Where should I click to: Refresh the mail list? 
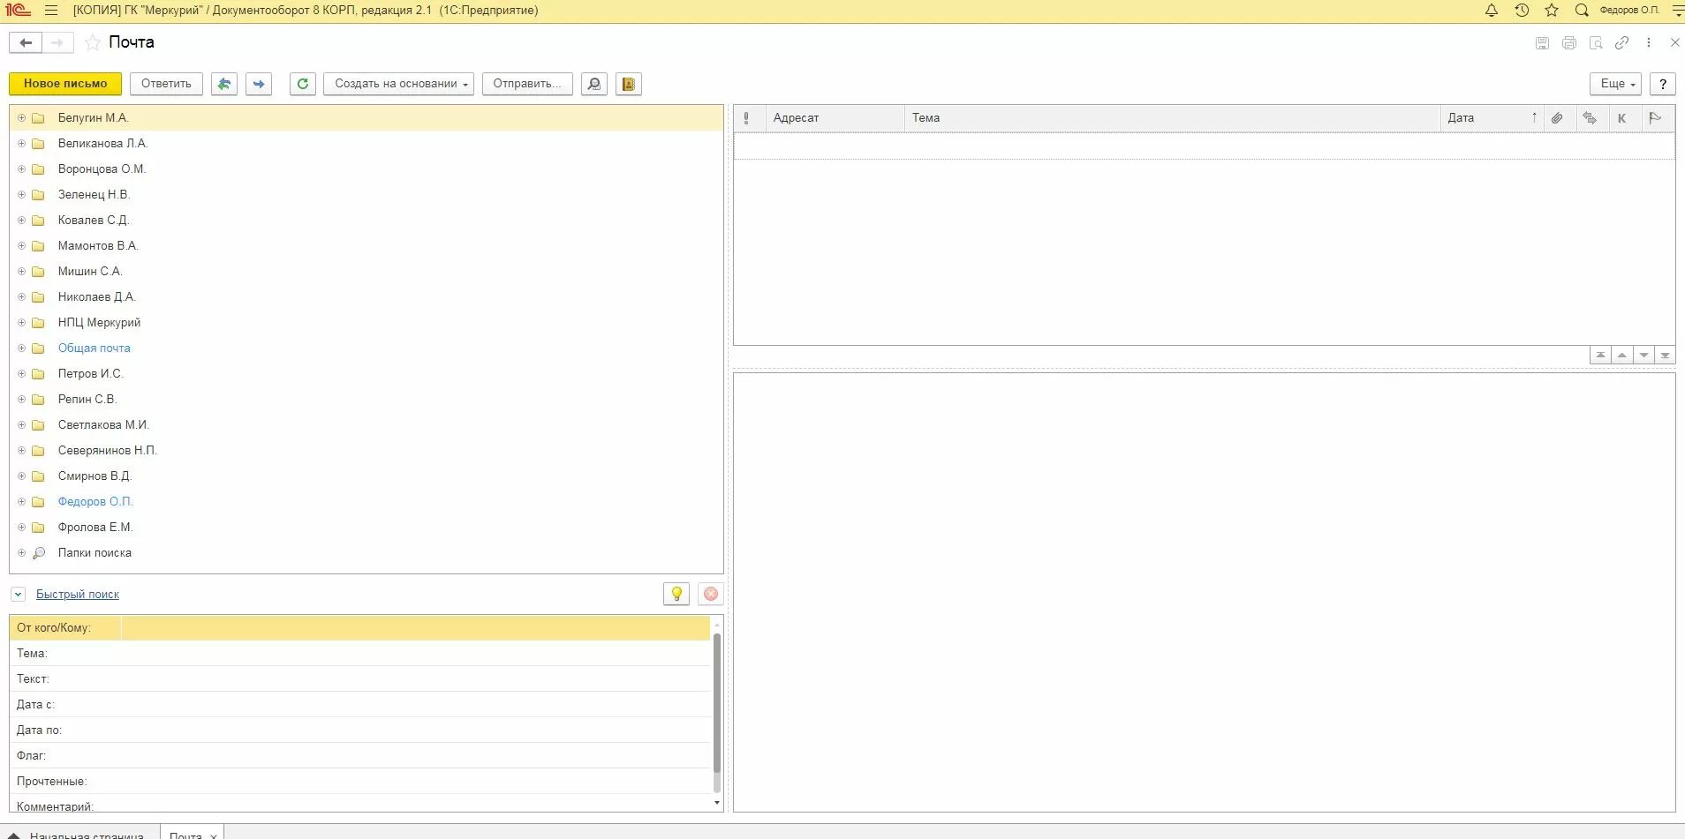[303, 84]
